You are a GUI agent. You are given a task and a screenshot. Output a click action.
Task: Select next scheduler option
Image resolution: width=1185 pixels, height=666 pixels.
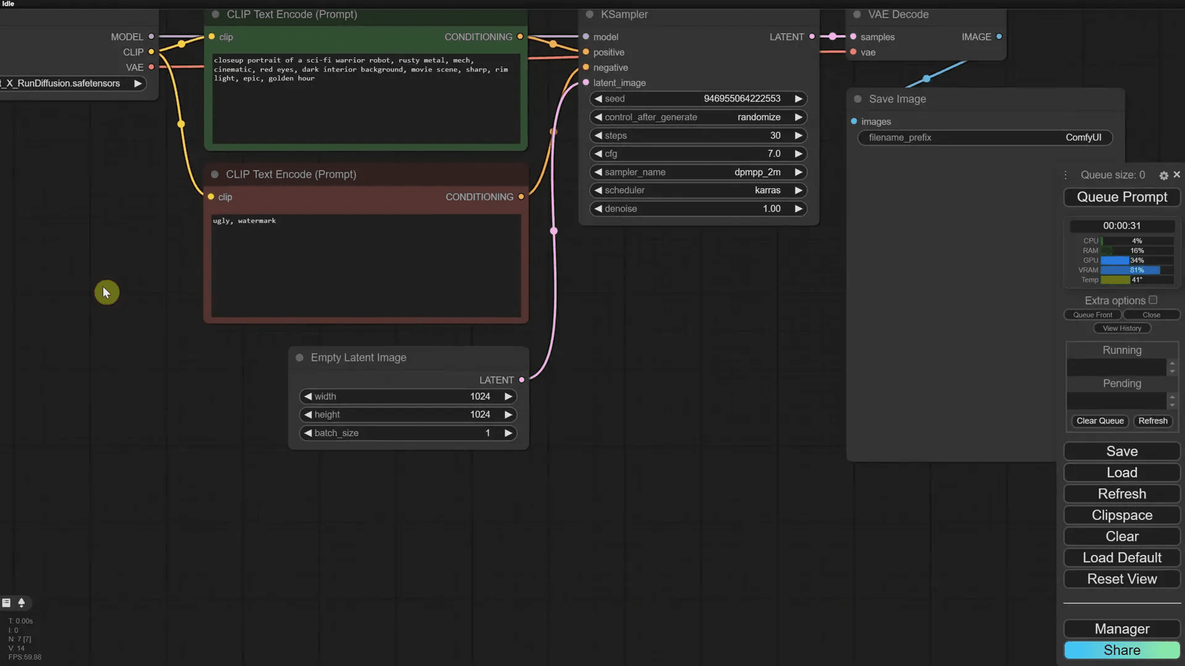798,191
